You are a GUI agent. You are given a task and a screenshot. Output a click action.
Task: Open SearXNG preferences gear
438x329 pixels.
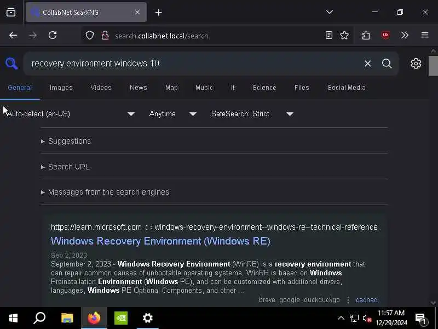(416, 64)
